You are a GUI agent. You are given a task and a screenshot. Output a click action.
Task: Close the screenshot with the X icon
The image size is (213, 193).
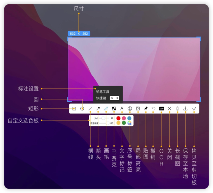point(169,108)
